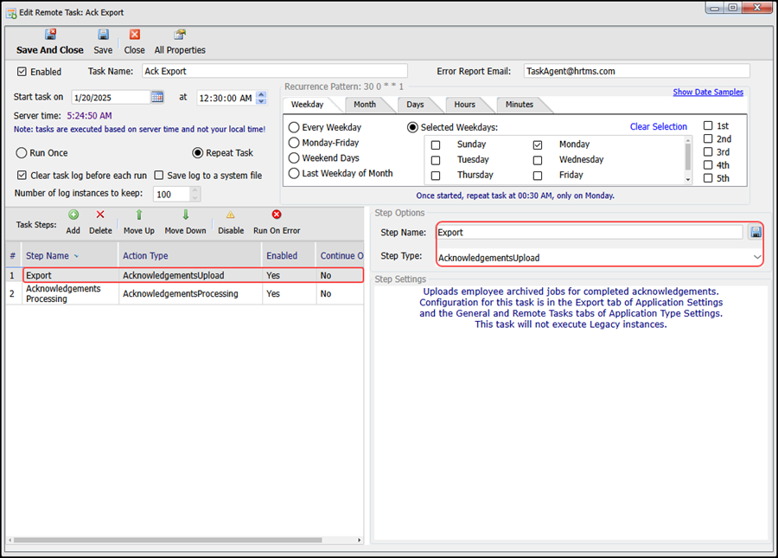This screenshot has height=558, width=778.
Task: Delete the selected task step
Action: [x=100, y=215]
